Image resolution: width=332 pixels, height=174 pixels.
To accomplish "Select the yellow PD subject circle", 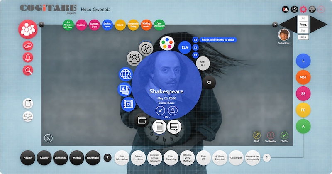I will pos(303,110).
